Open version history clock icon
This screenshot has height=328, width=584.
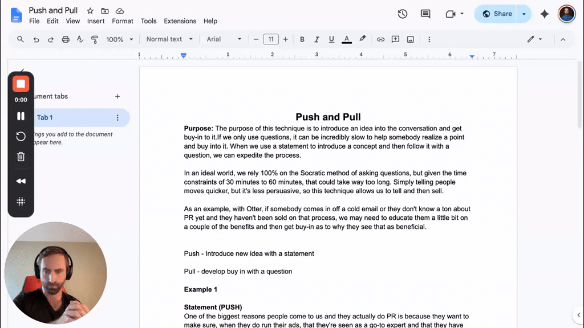pos(402,14)
